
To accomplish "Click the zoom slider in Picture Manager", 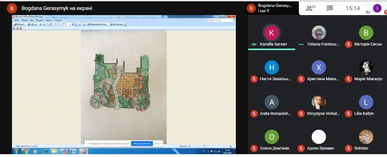I will click(x=204, y=146).
